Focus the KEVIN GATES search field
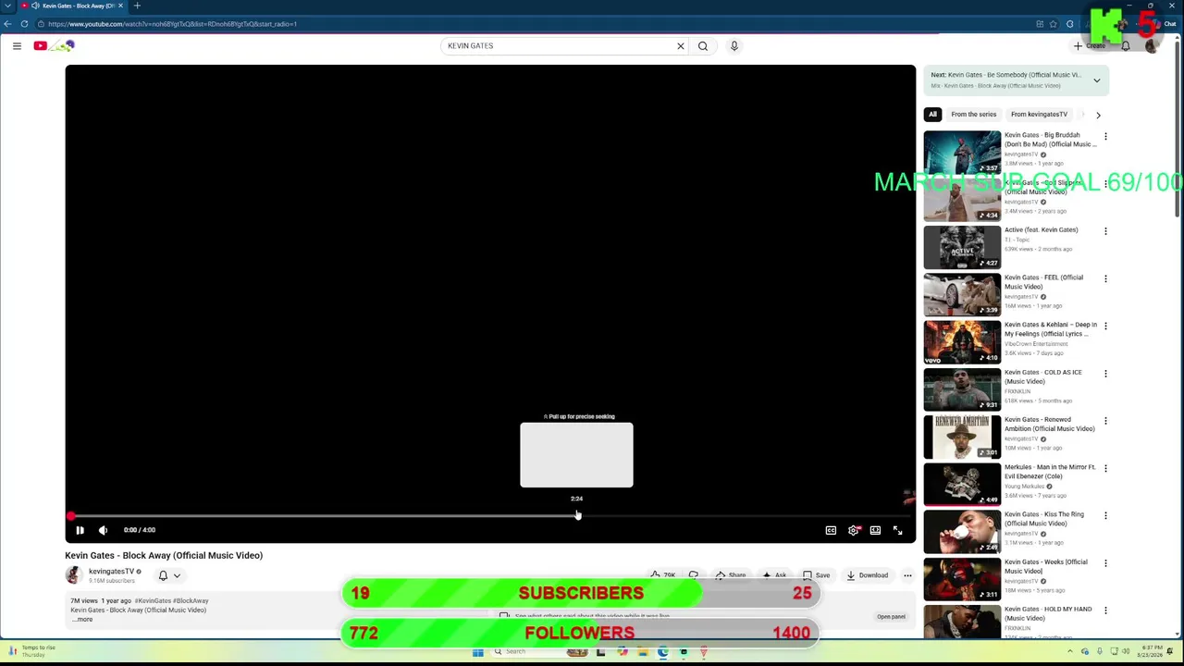The width and height of the screenshot is (1184, 666). (559, 45)
